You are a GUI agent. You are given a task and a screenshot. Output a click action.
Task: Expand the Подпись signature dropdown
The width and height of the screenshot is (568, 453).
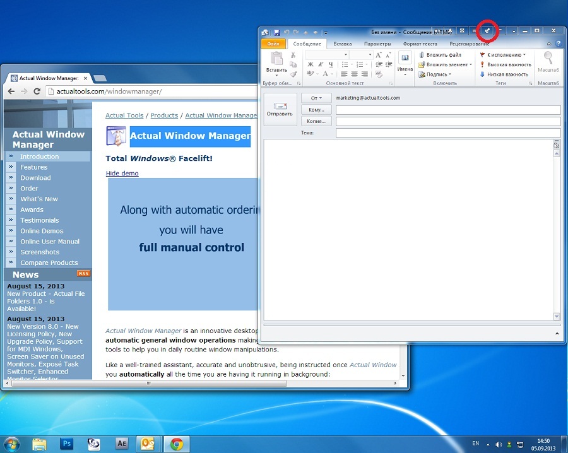tap(450, 74)
